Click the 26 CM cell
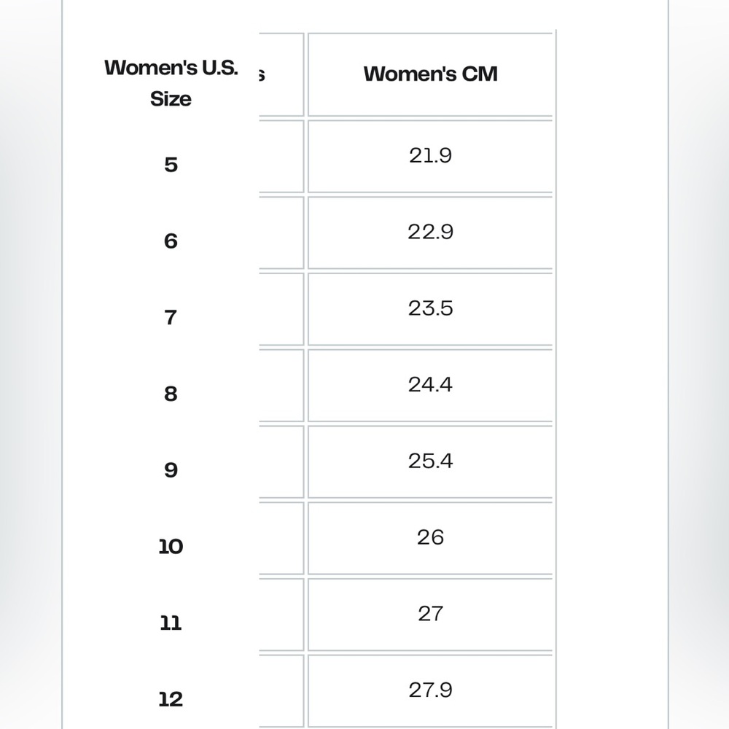The image size is (729, 729). click(430, 538)
